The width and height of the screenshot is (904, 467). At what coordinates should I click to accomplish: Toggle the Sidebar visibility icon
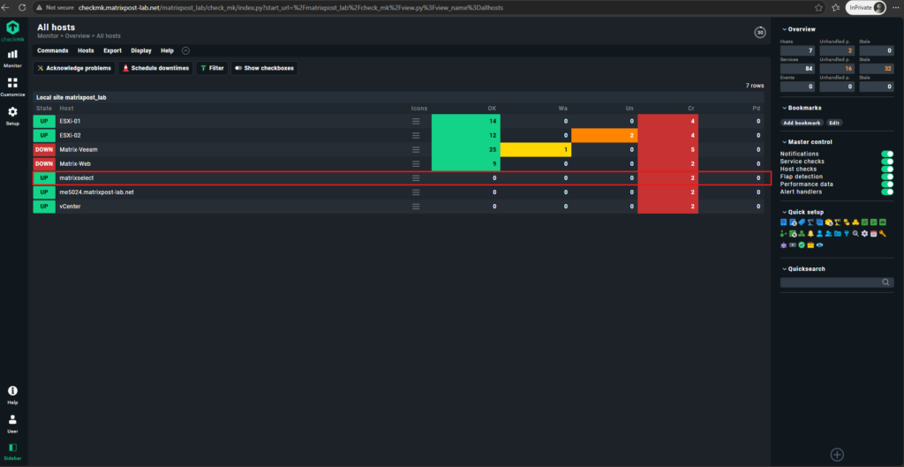pos(12,451)
